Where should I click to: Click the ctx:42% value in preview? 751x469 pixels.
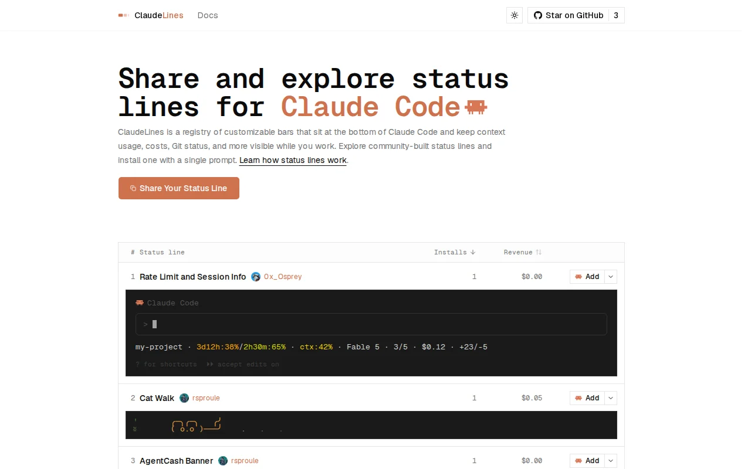(x=316, y=347)
